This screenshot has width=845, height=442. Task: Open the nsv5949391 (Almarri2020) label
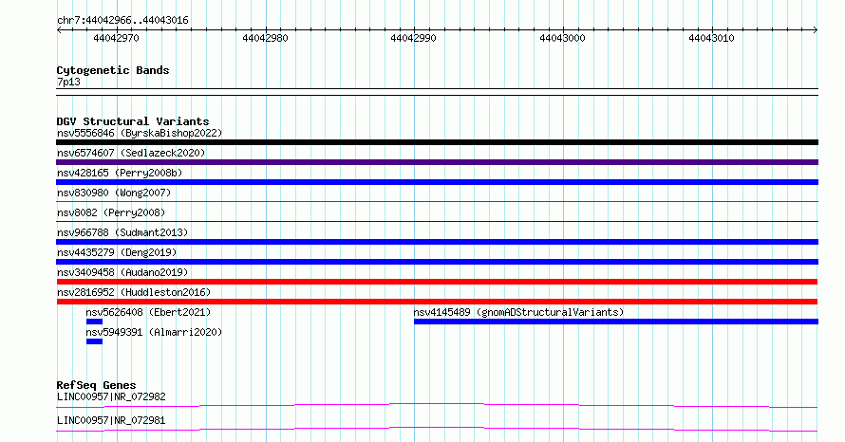pos(154,332)
